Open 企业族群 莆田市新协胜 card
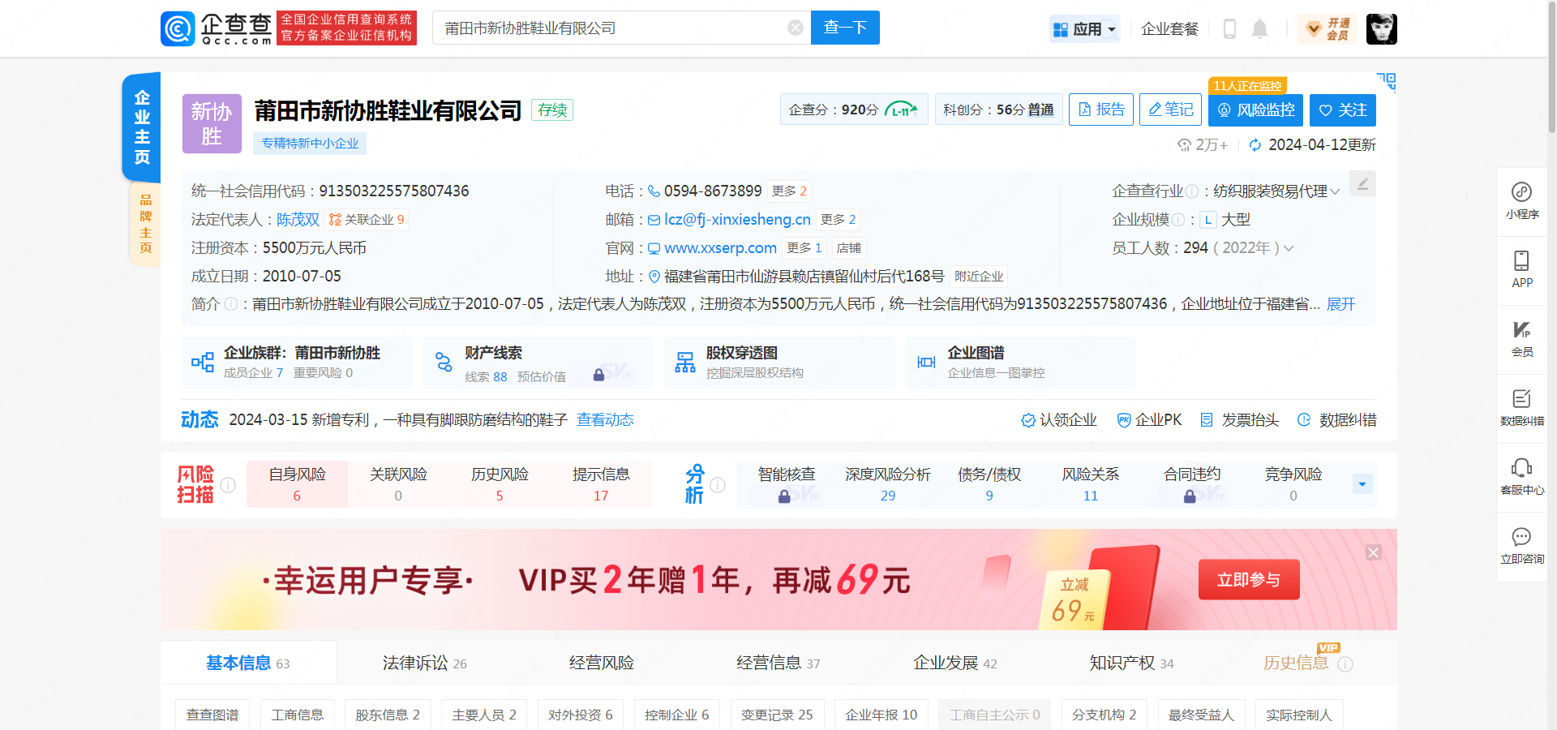This screenshot has height=730, width=1557. pos(297,363)
